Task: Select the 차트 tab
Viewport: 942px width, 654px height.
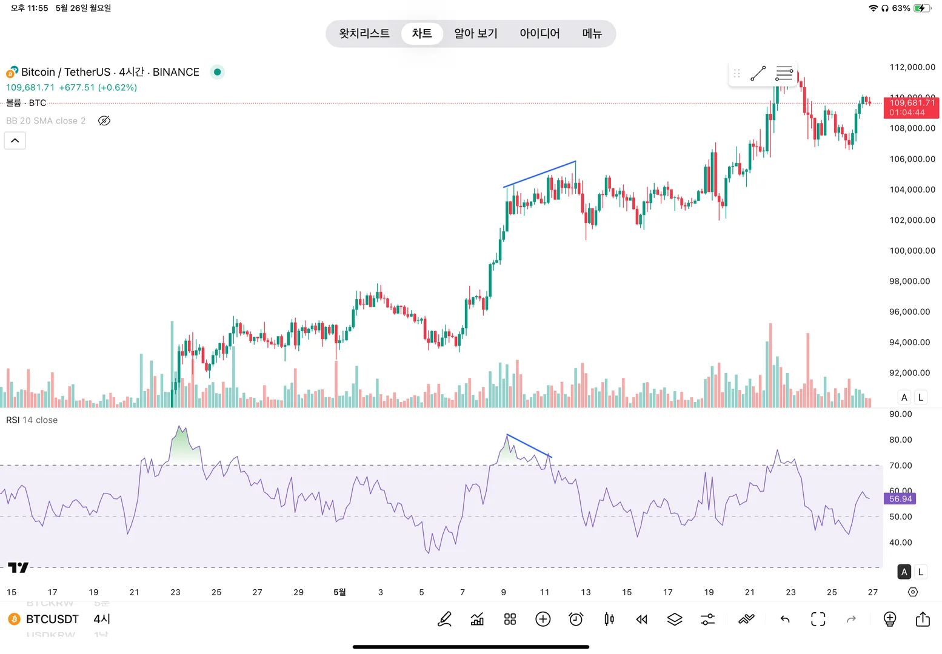Action: [422, 33]
